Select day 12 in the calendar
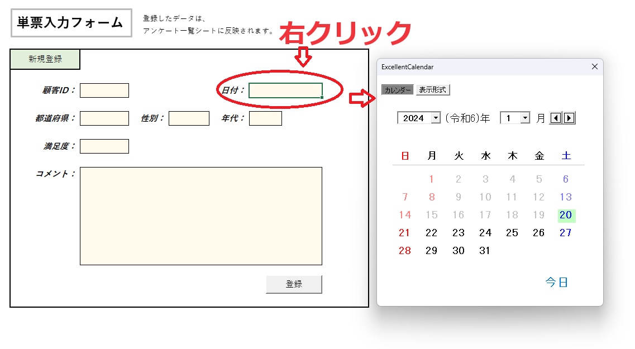Image resolution: width=635 pixels, height=349 pixels. (538, 197)
